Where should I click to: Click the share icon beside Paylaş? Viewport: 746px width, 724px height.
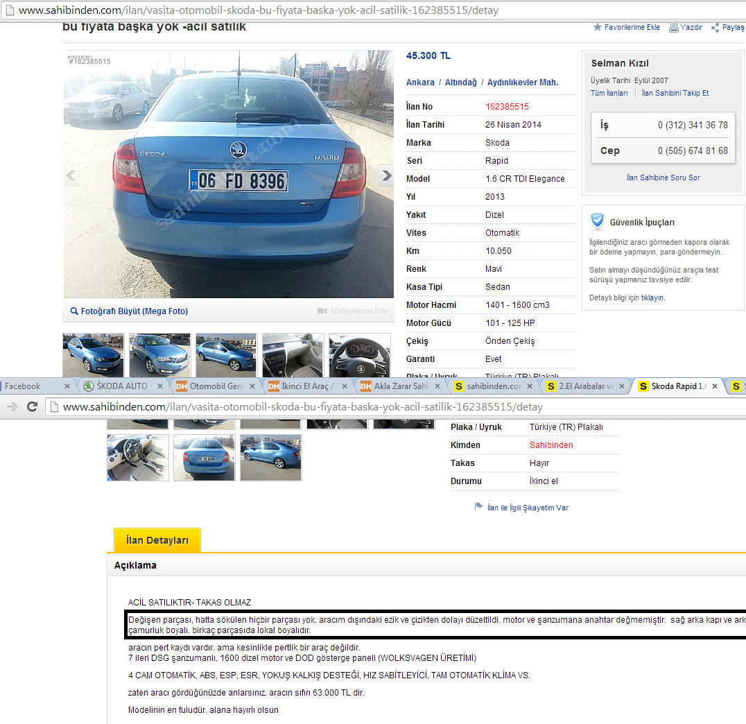pos(715,28)
